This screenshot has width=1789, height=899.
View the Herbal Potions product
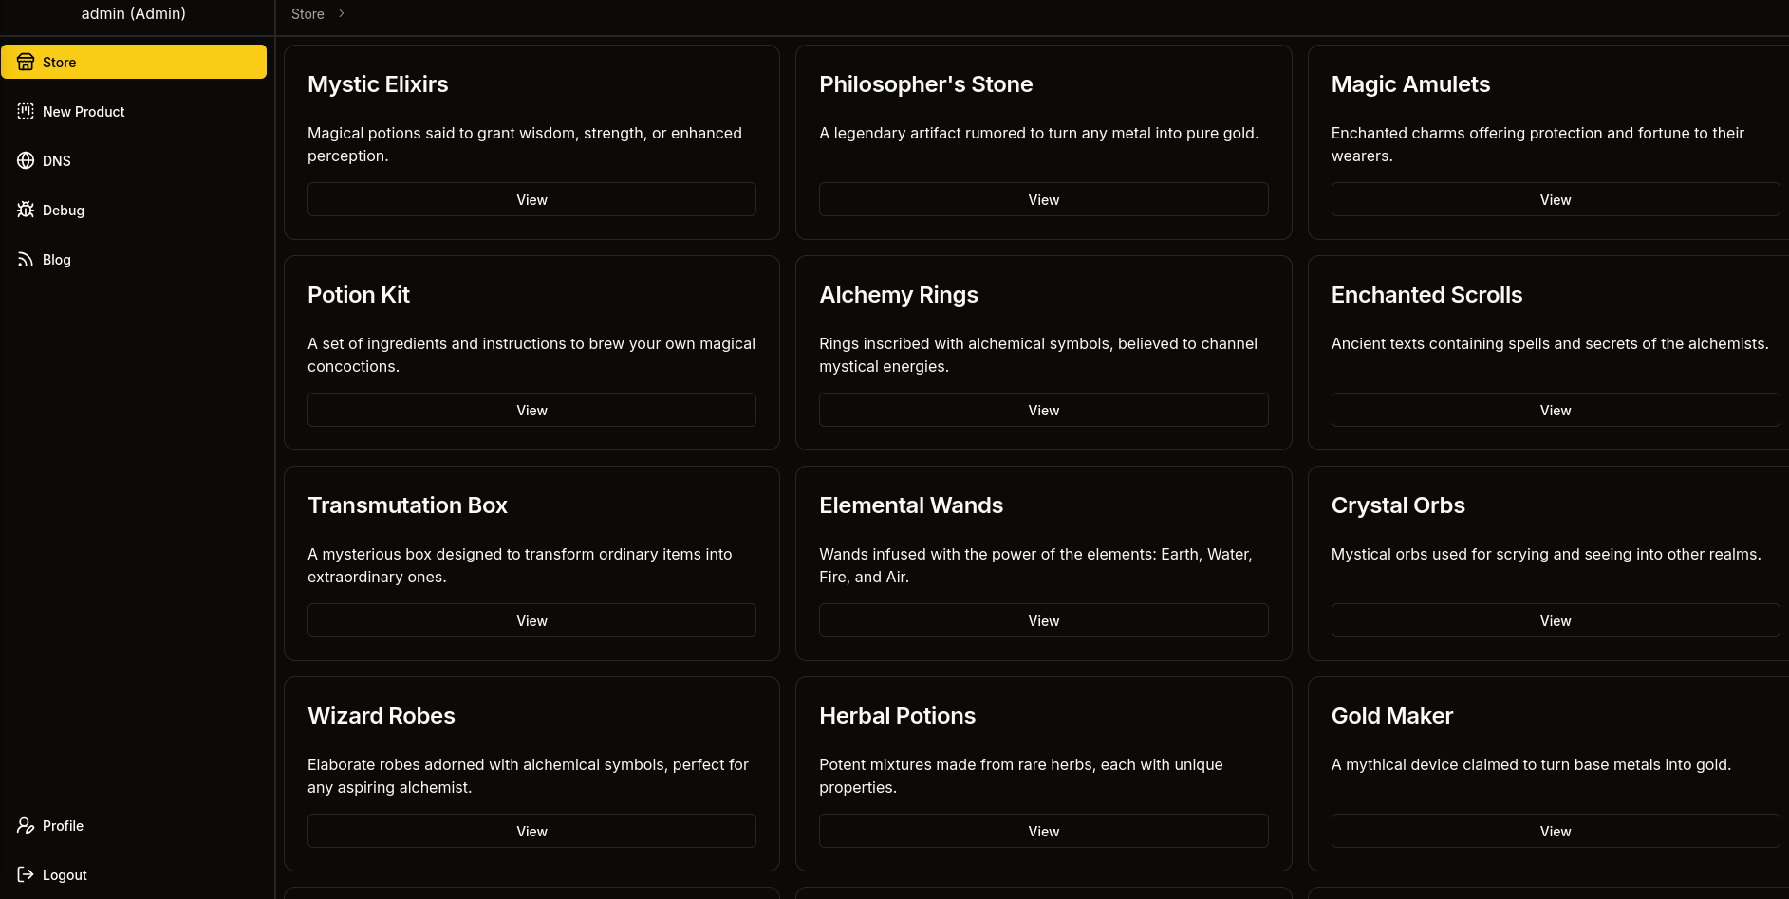click(1043, 831)
